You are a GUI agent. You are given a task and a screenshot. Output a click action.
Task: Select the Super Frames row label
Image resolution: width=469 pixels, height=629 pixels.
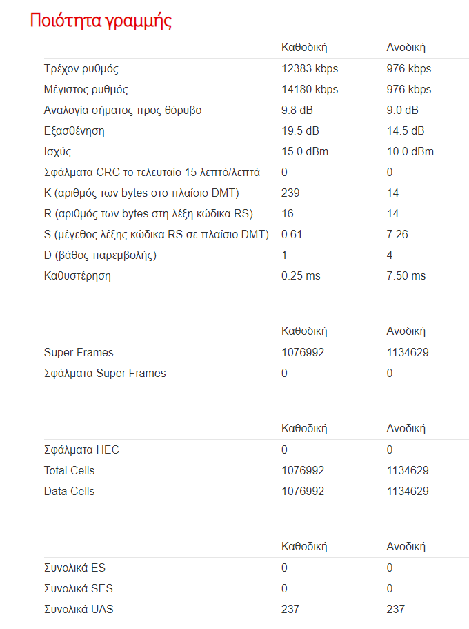[79, 353]
